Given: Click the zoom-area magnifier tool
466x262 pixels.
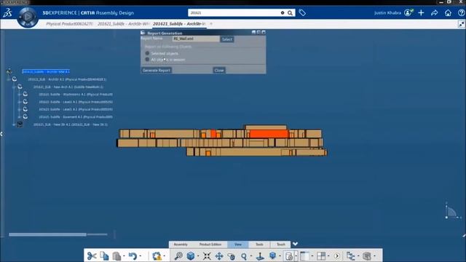Looking at the screenshot, I should pyautogui.click(x=178, y=255).
